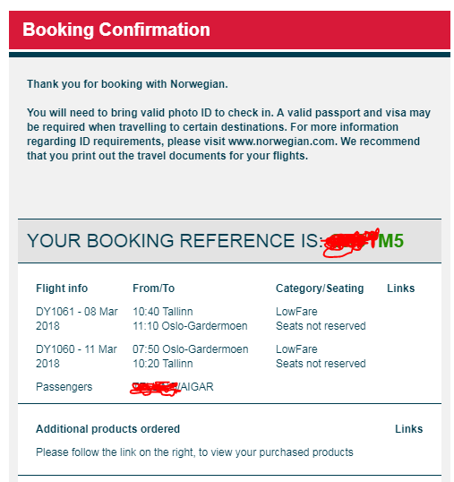Click the Additional products ordered heading

107,429
